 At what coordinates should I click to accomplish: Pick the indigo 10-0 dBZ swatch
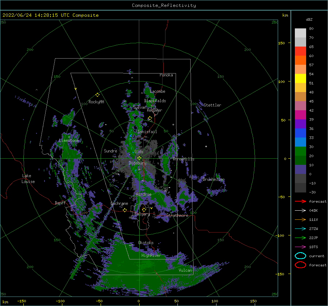[x=300, y=170]
